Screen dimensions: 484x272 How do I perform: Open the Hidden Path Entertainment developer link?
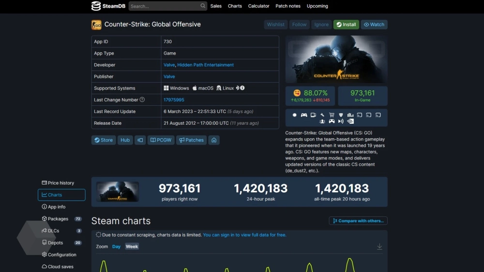205,65
